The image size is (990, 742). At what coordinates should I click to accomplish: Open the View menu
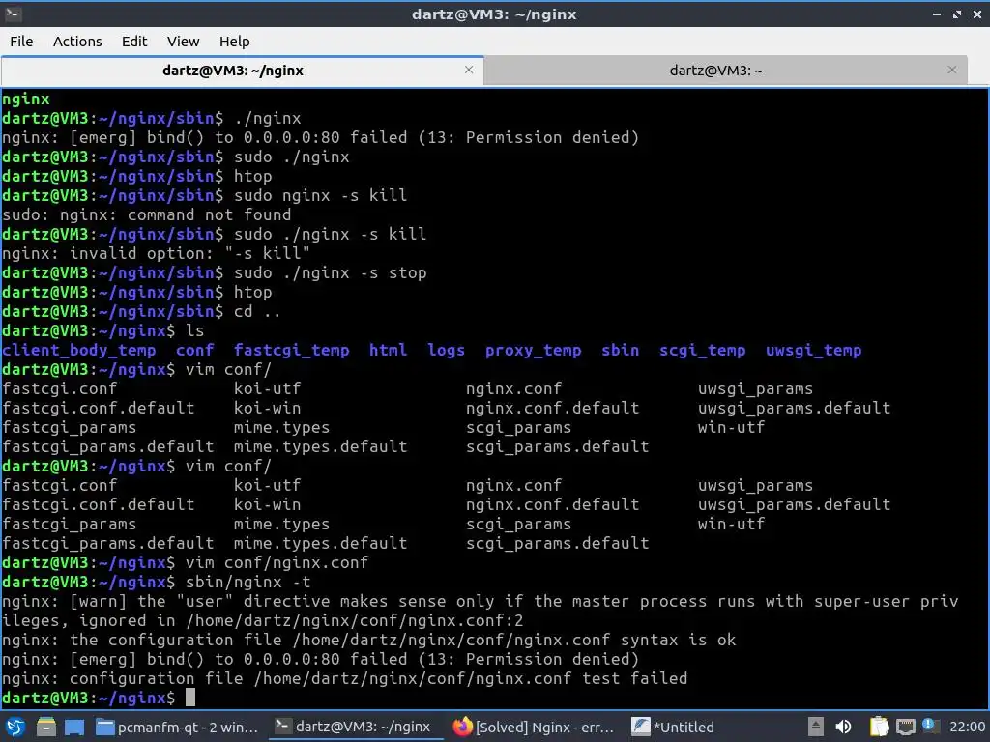[x=183, y=42]
